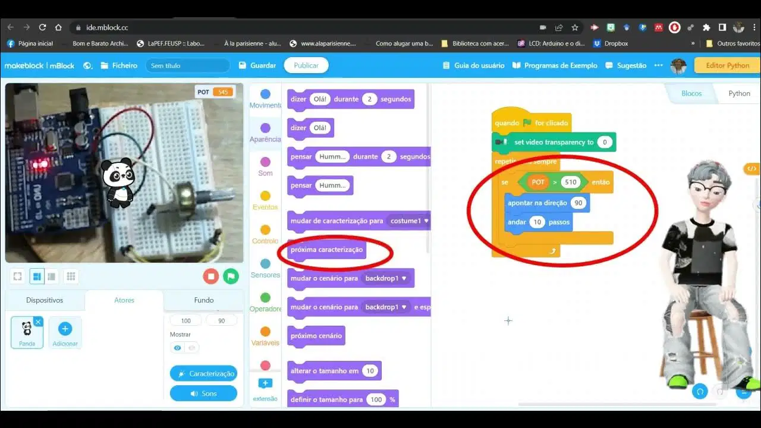Viewport: 761px width, 428px height.
Task: Click the POT variable monitor on the stage
Action: click(x=215, y=92)
